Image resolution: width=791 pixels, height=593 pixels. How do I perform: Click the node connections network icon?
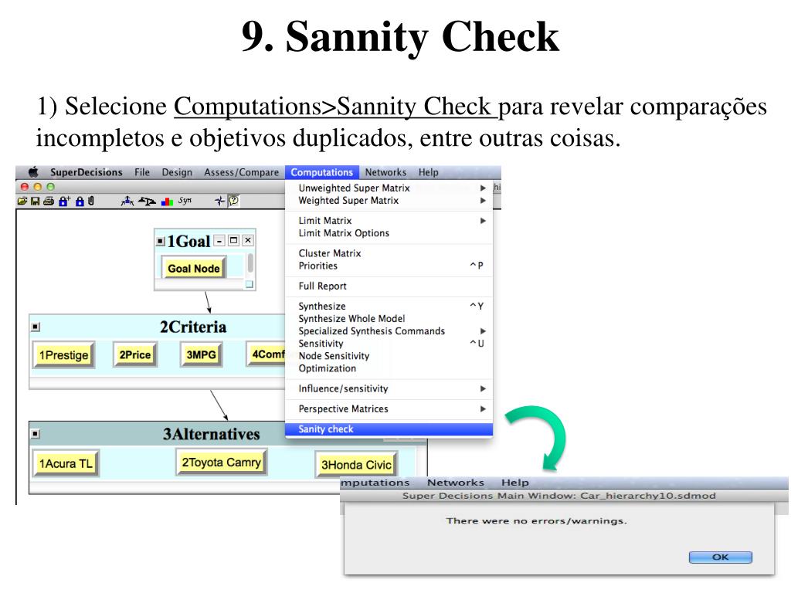coord(127,202)
